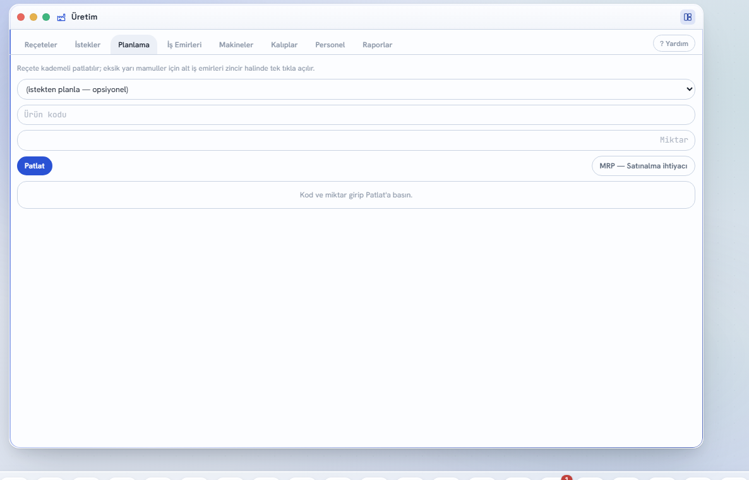Click into the Miktar quantity field
Screen dimensions: 749x480
pyautogui.click(x=356, y=140)
